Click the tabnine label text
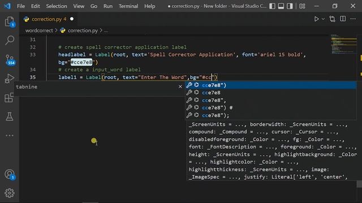 point(27,87)
